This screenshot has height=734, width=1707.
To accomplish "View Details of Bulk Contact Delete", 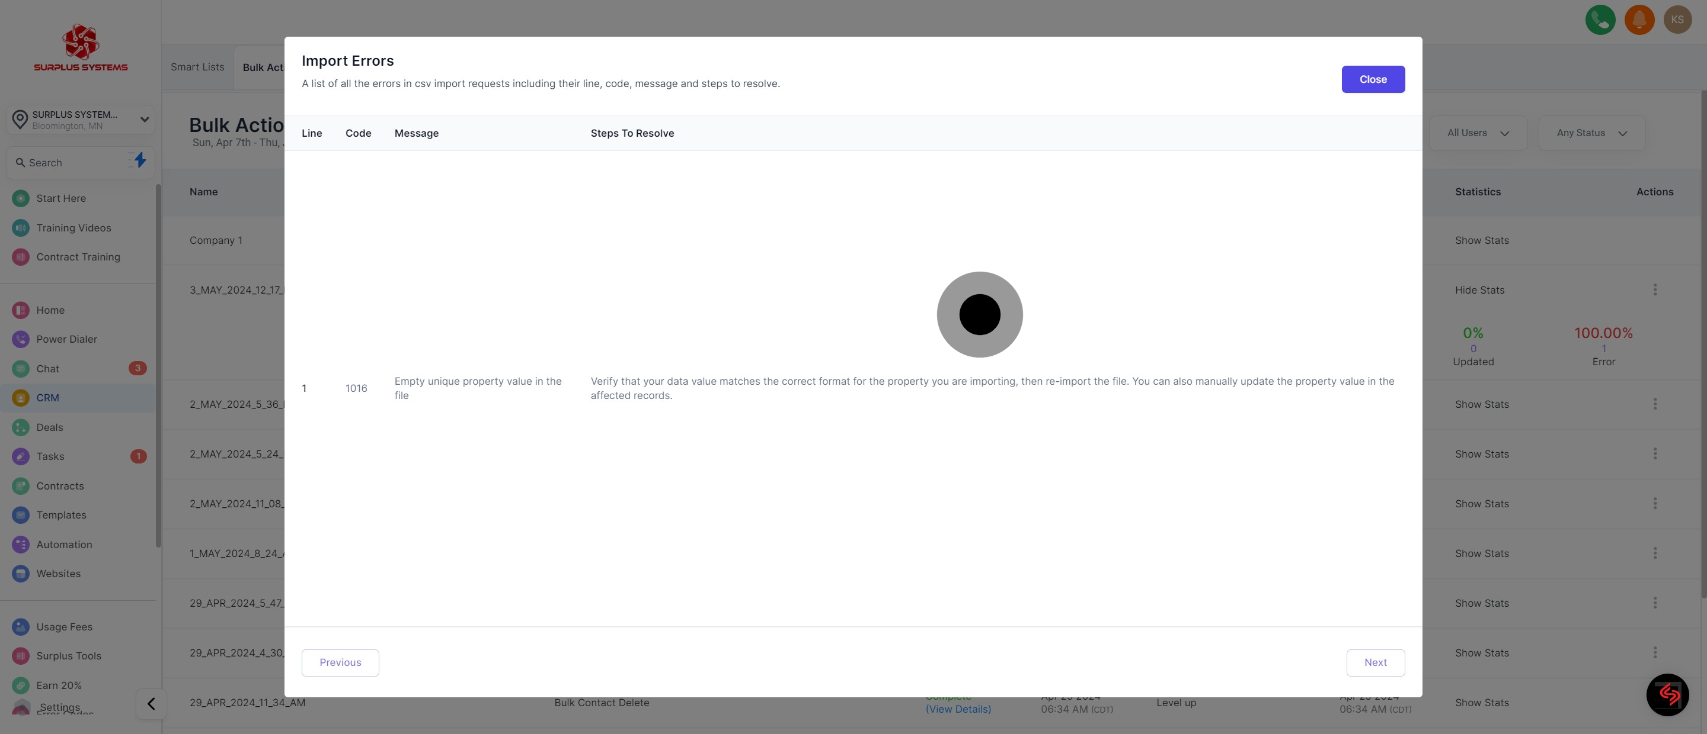I will (x=958, y=709).
